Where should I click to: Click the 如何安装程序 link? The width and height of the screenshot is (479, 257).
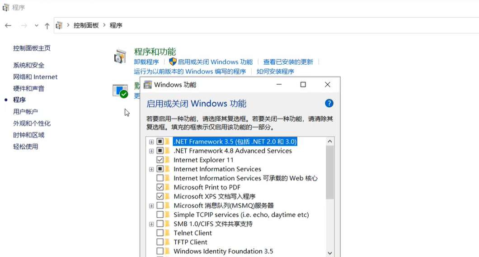tap(275, 71)
